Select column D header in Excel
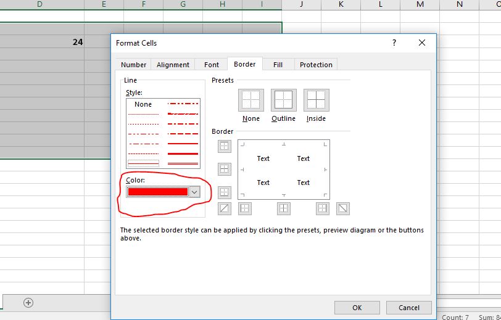 click(x=39, y=4)
